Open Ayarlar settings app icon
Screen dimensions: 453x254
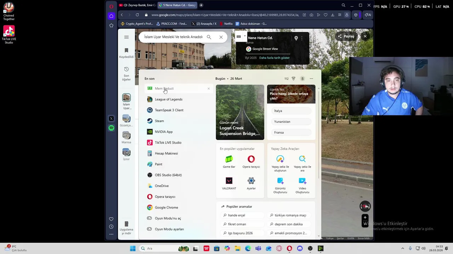pyautogui.click(x=251, y=183)
